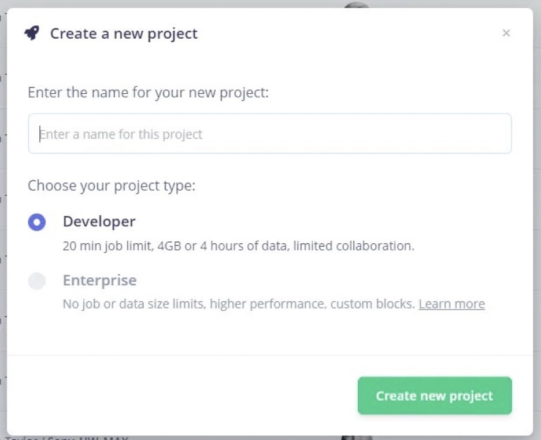Click the 'Enter the name for your new project' label

pyautogui.click(x=149, y=93)
